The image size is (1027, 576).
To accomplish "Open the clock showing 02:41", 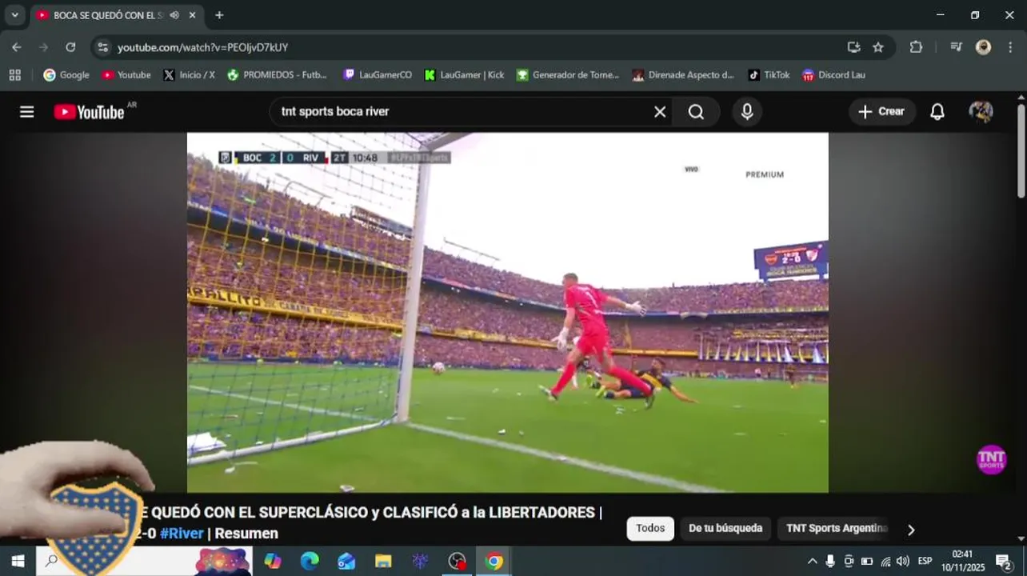I will (963, 561).
